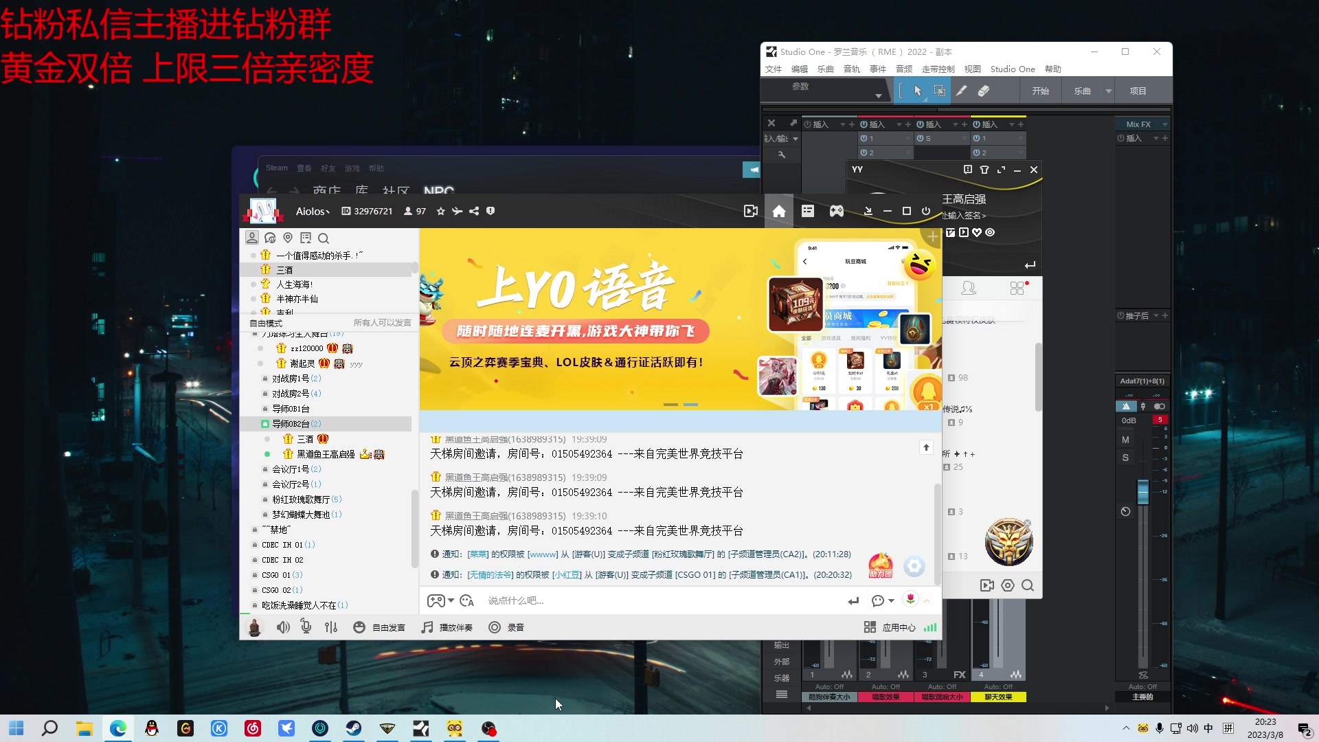Click the 开始 button in Studio One toolbar

pos(1040,90)
